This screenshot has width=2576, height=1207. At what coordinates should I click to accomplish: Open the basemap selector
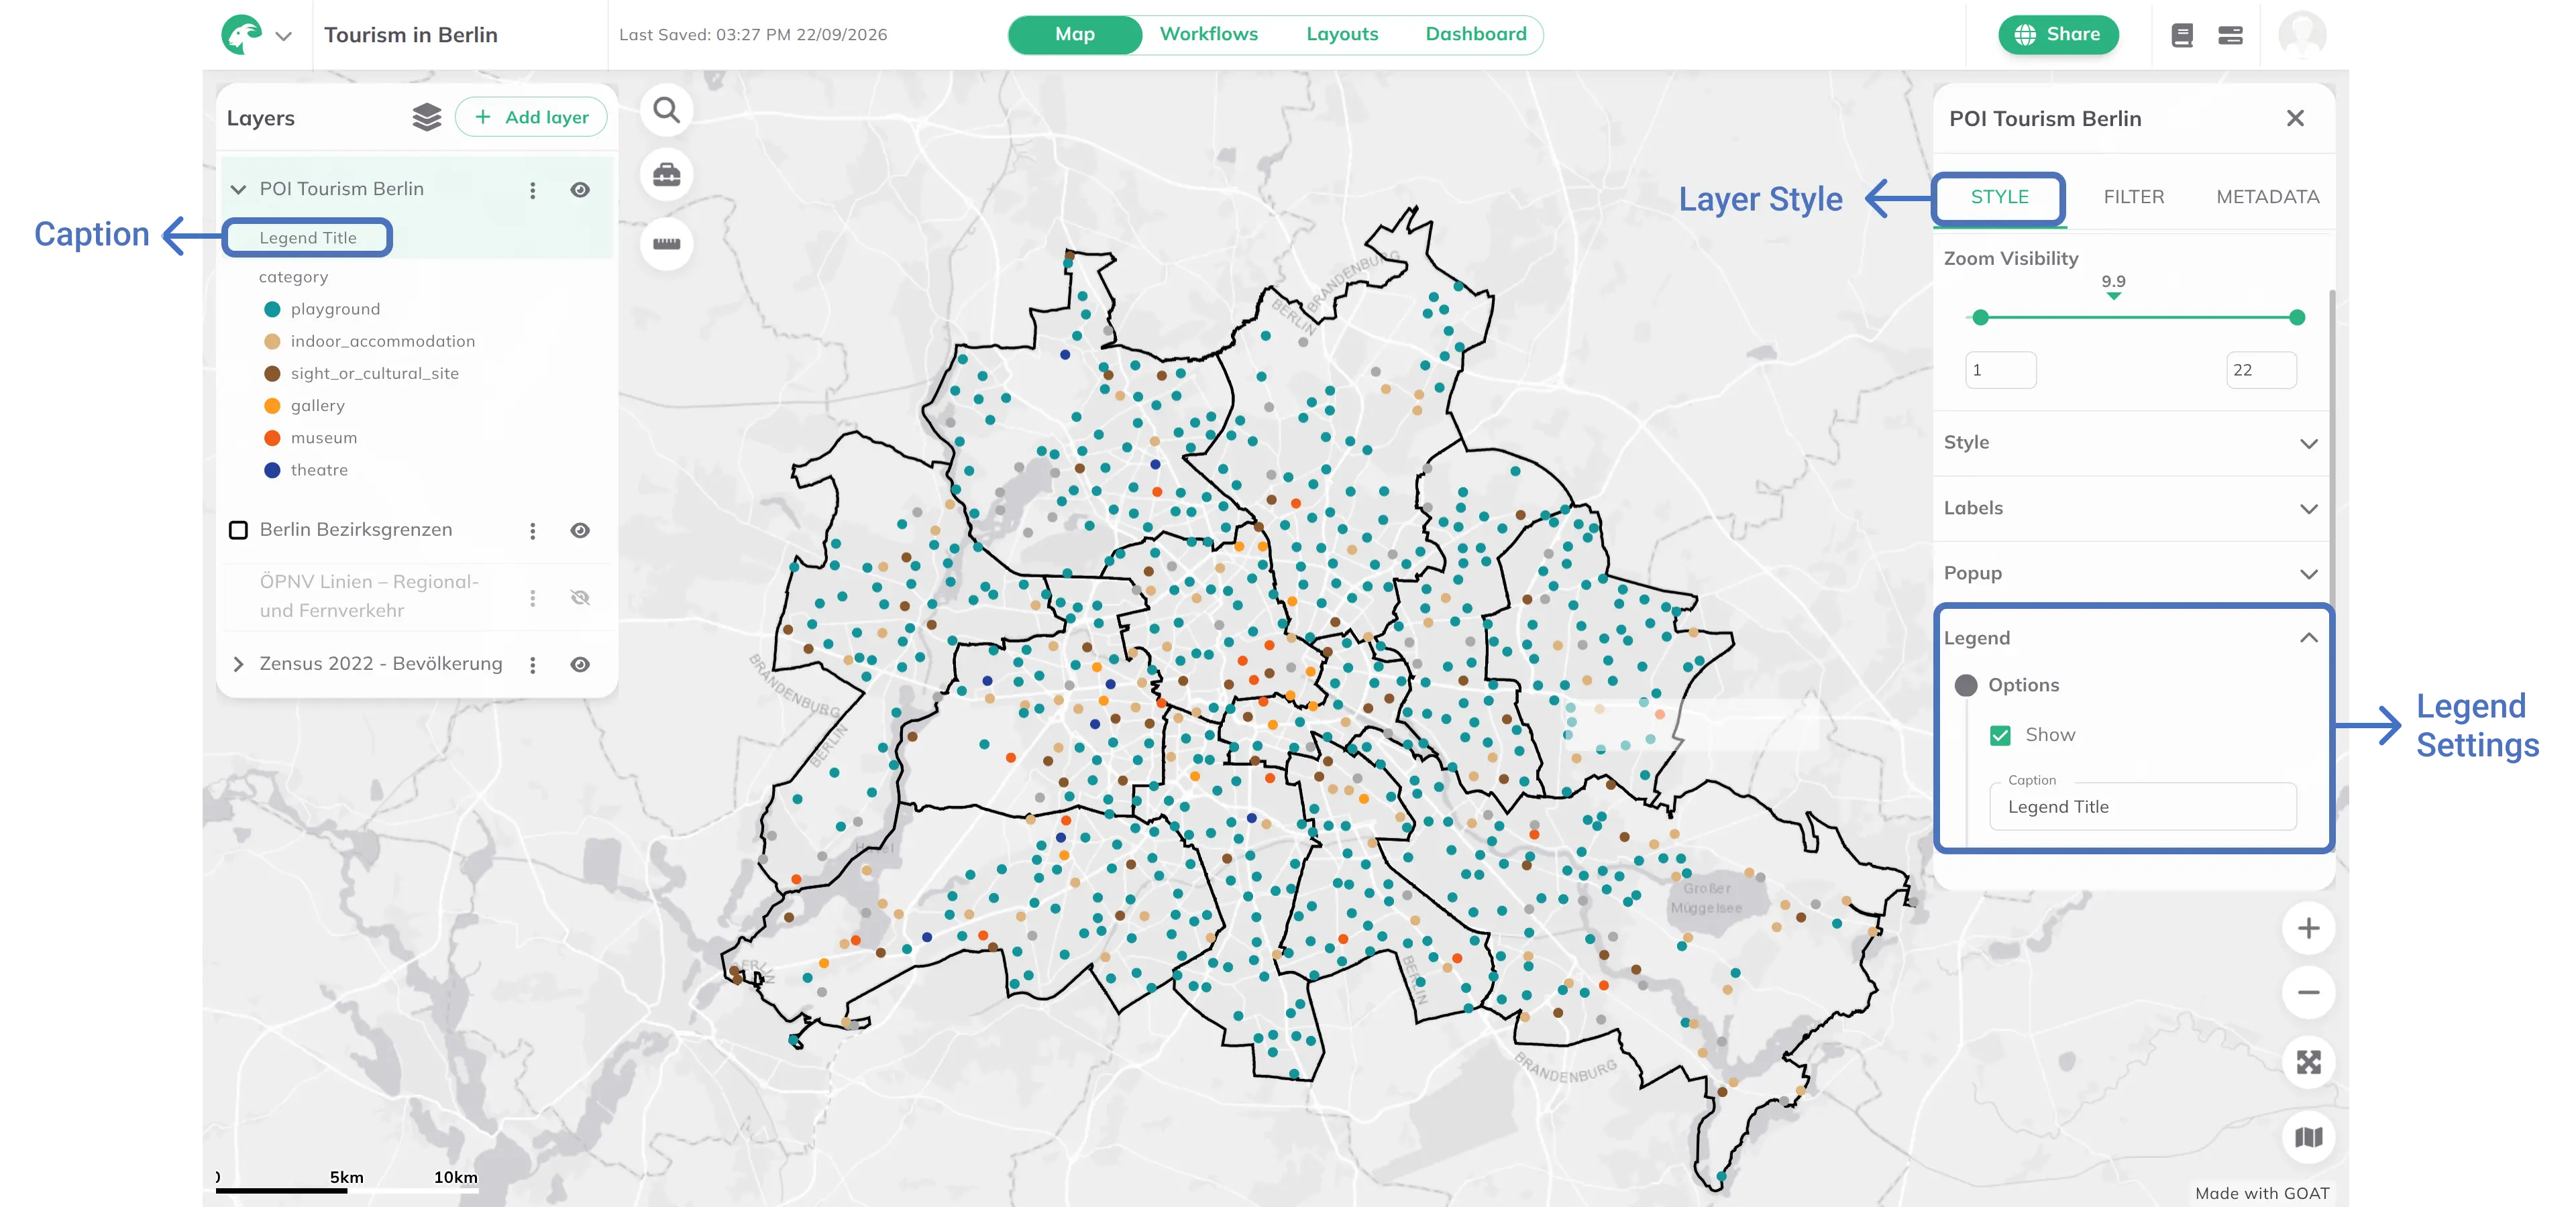pos(2309,1137)
